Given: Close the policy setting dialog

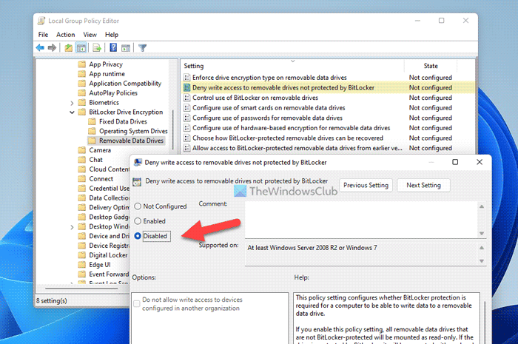Looking at the screenshot, I should tap(480, 162).
